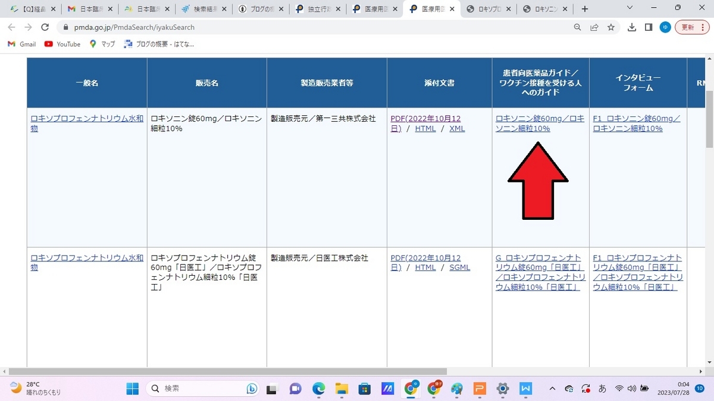Open YouTube bookmark

click(62, 44)
